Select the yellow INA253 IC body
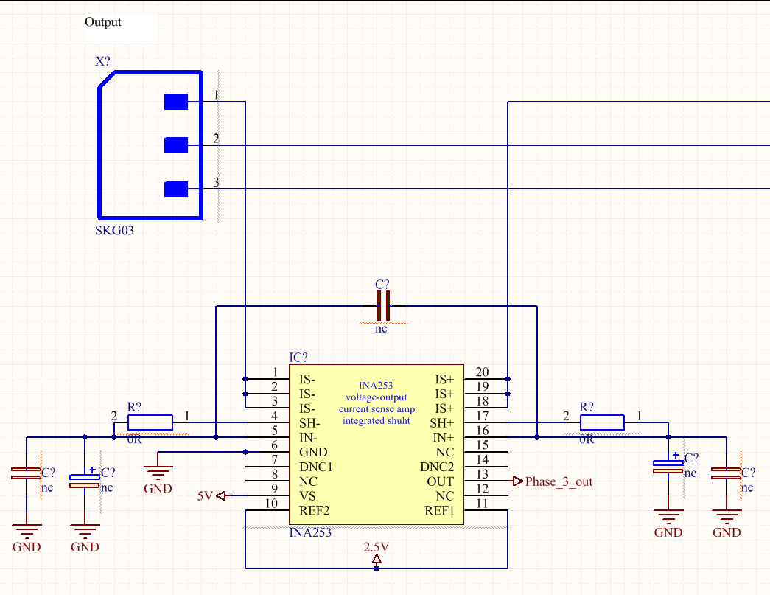 377,445
